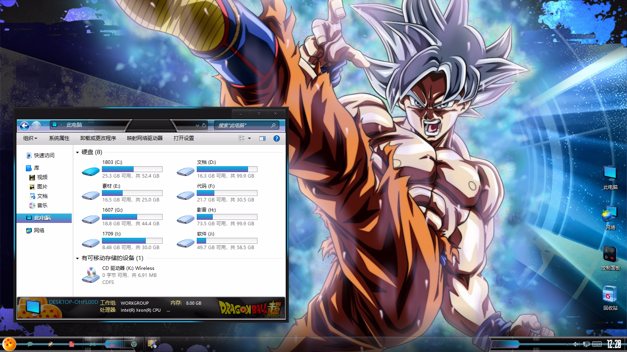Show hidden tray icons arrow
This screenshot has width=627, height=352.
pyautogui.click(x=567, y=344)
